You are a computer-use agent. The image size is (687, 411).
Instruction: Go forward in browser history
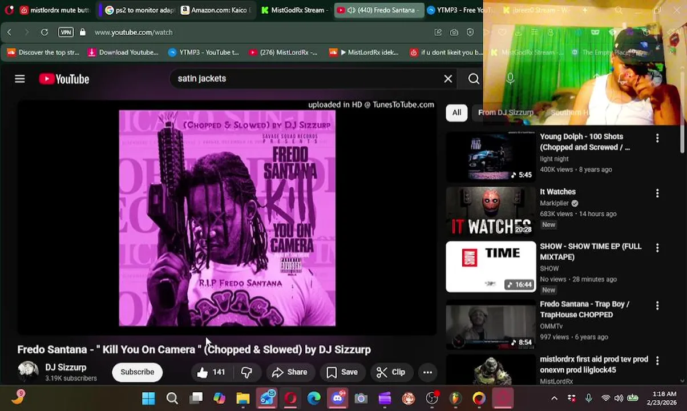coord(26,33)
